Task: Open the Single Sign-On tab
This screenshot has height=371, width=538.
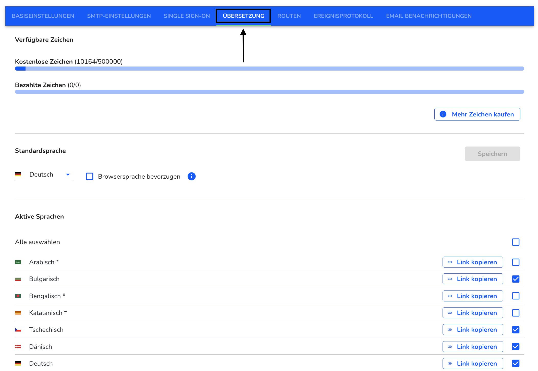Action: tap(187, 16)
